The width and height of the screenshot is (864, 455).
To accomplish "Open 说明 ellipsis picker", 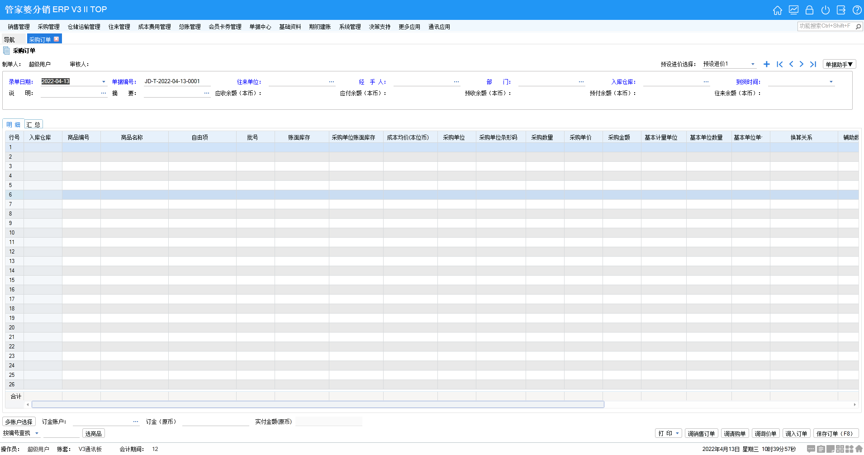I will 104,93.
